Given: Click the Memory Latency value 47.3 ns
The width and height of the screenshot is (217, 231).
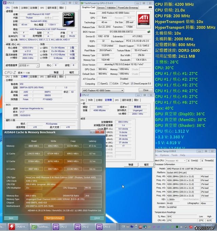Looking at the screenshot, I should pyautogui.click(x=92, y=146).
